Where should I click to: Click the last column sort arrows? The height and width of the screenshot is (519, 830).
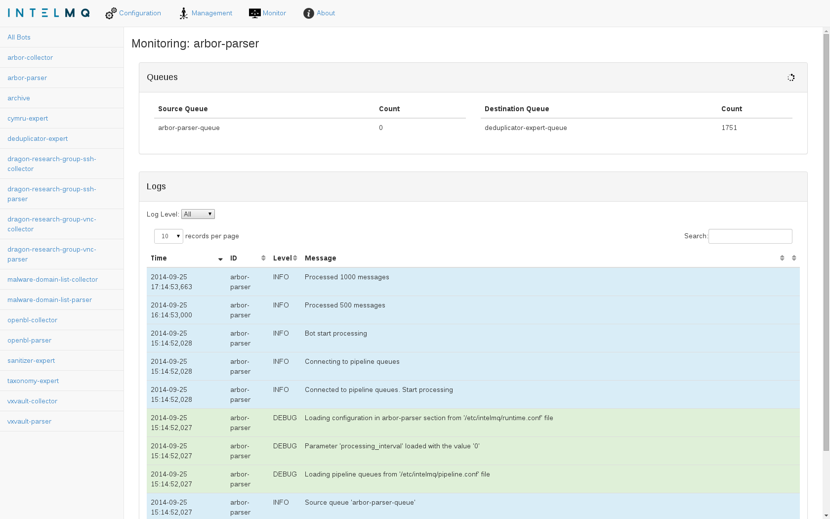point(794,258)
